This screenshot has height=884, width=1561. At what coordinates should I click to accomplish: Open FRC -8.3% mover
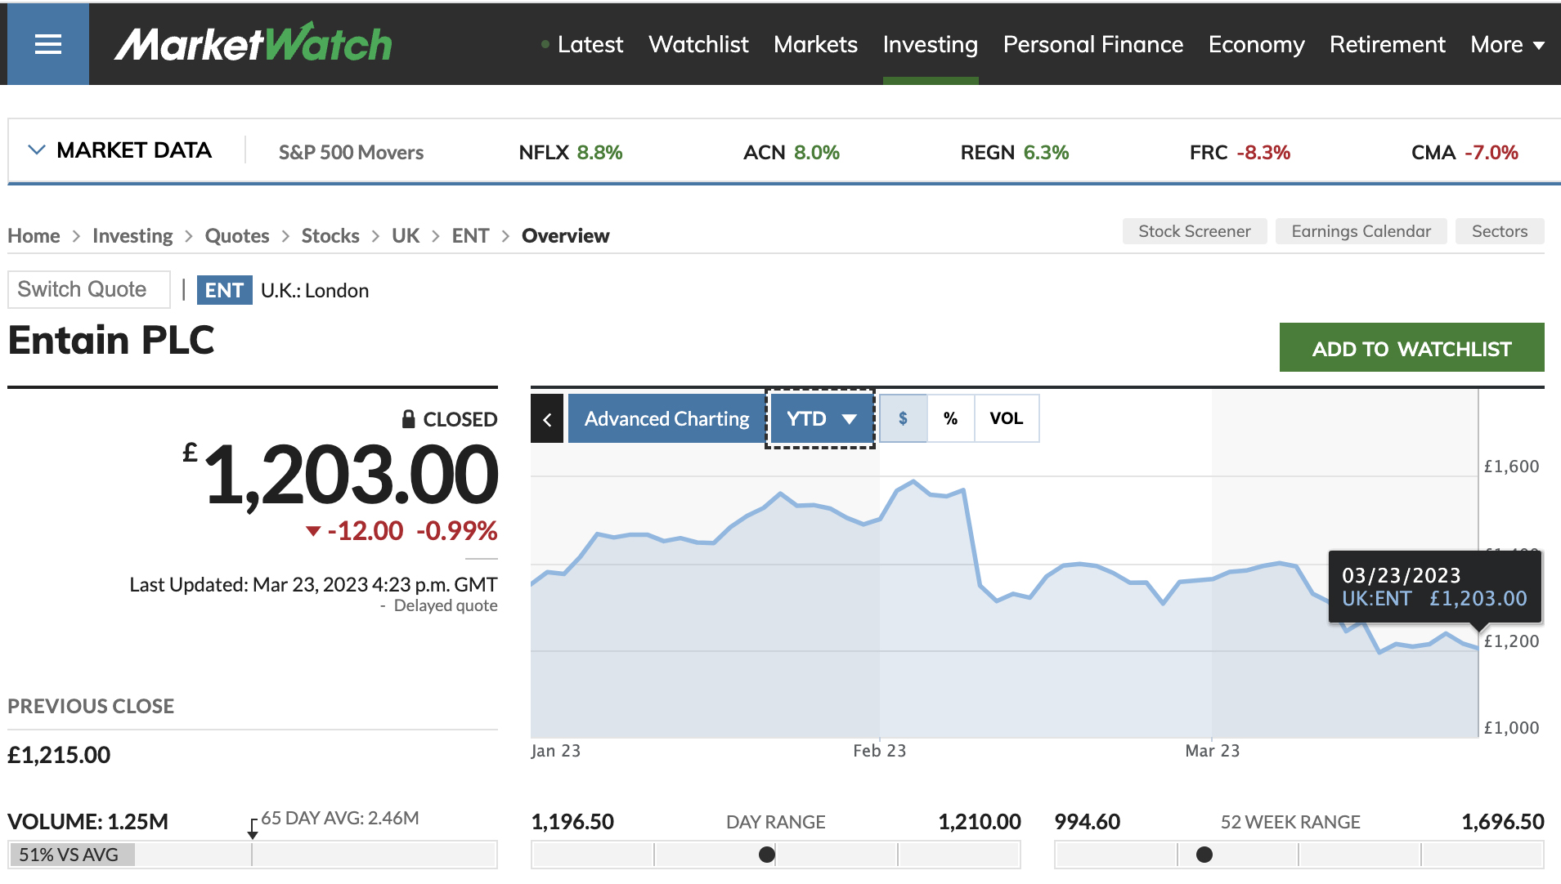pyautogui.click(x=1240, y=153)
